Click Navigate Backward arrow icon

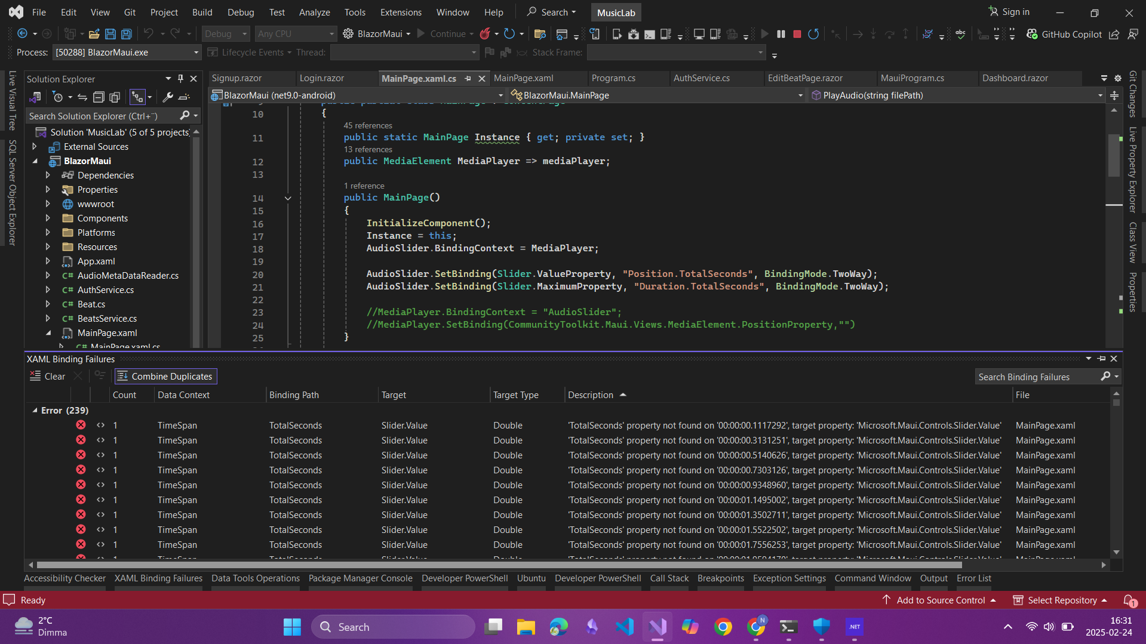point(23,34)
